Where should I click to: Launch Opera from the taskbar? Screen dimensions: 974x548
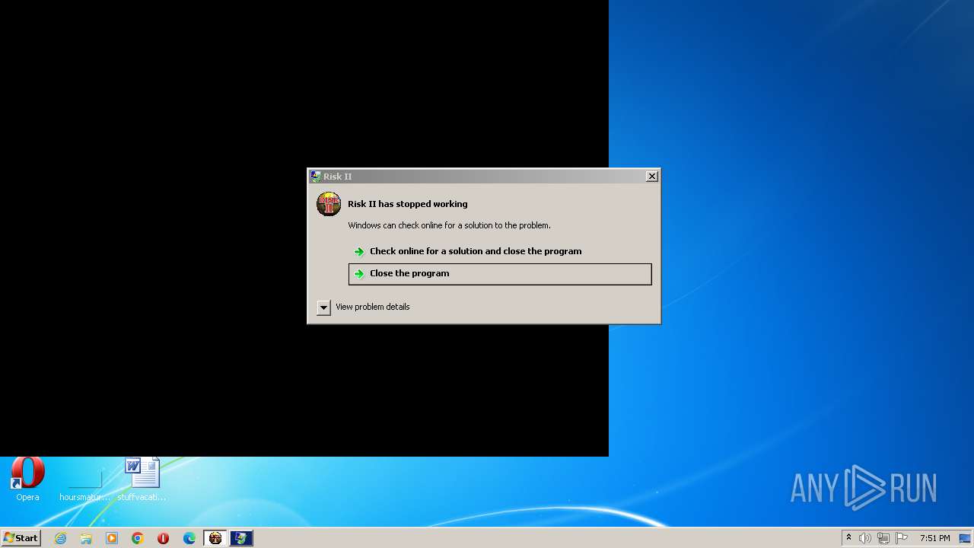[x=163, y=538]
